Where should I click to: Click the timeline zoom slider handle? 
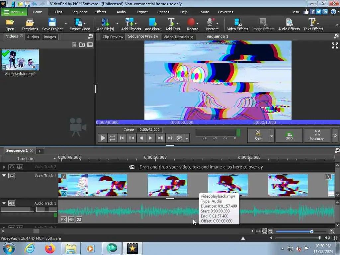[311, 231]
